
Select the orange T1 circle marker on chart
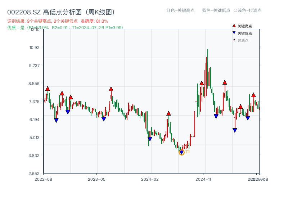pos(181,153)
